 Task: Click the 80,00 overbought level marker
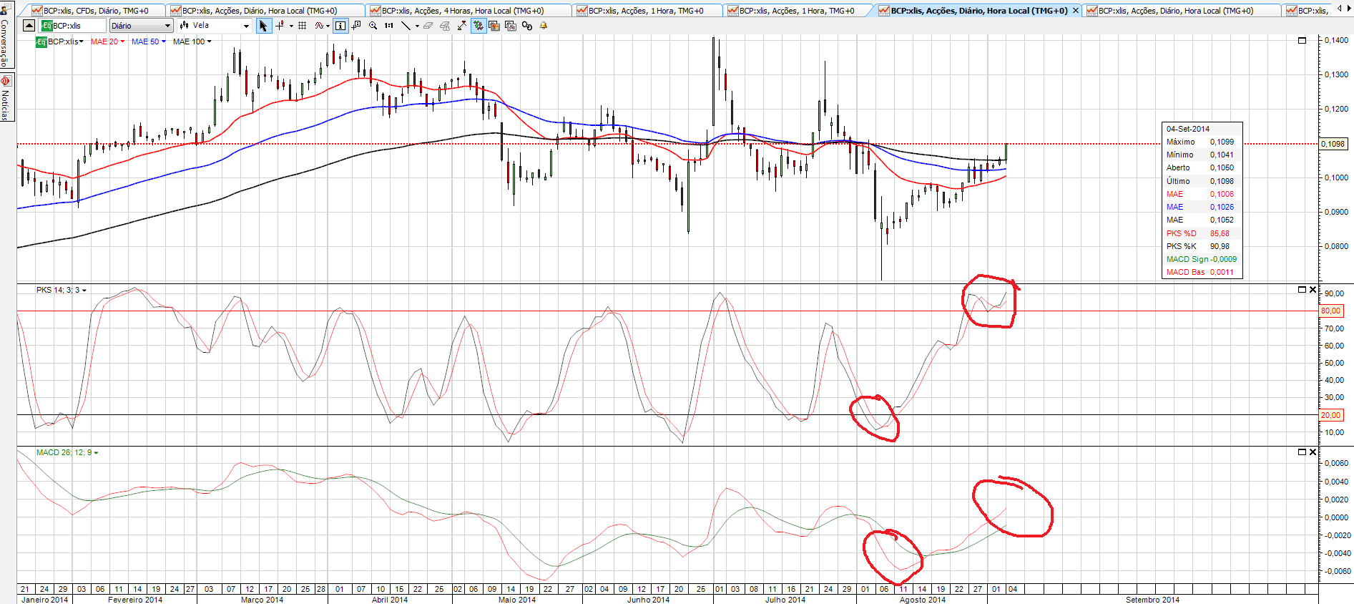1331,311
